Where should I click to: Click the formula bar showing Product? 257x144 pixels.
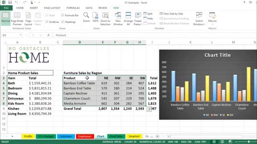point(155,35)
